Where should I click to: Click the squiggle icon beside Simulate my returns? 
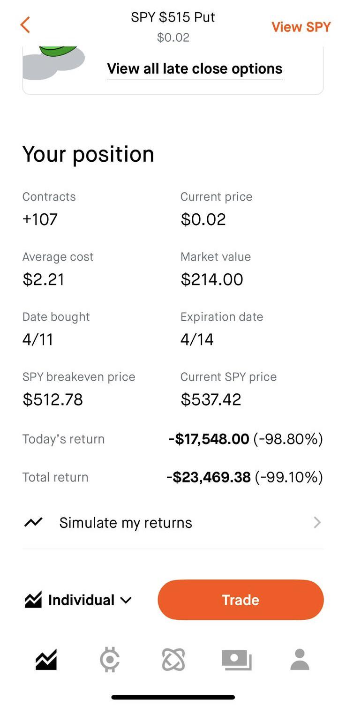[33, 522]
